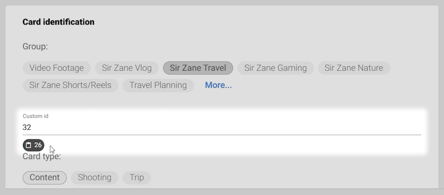Expand groups with the More... link

point(218,85)
